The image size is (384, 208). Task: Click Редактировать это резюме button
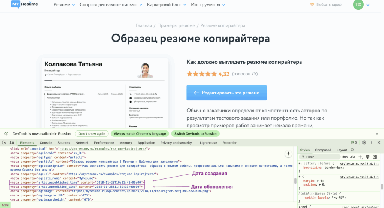point(226,93)
